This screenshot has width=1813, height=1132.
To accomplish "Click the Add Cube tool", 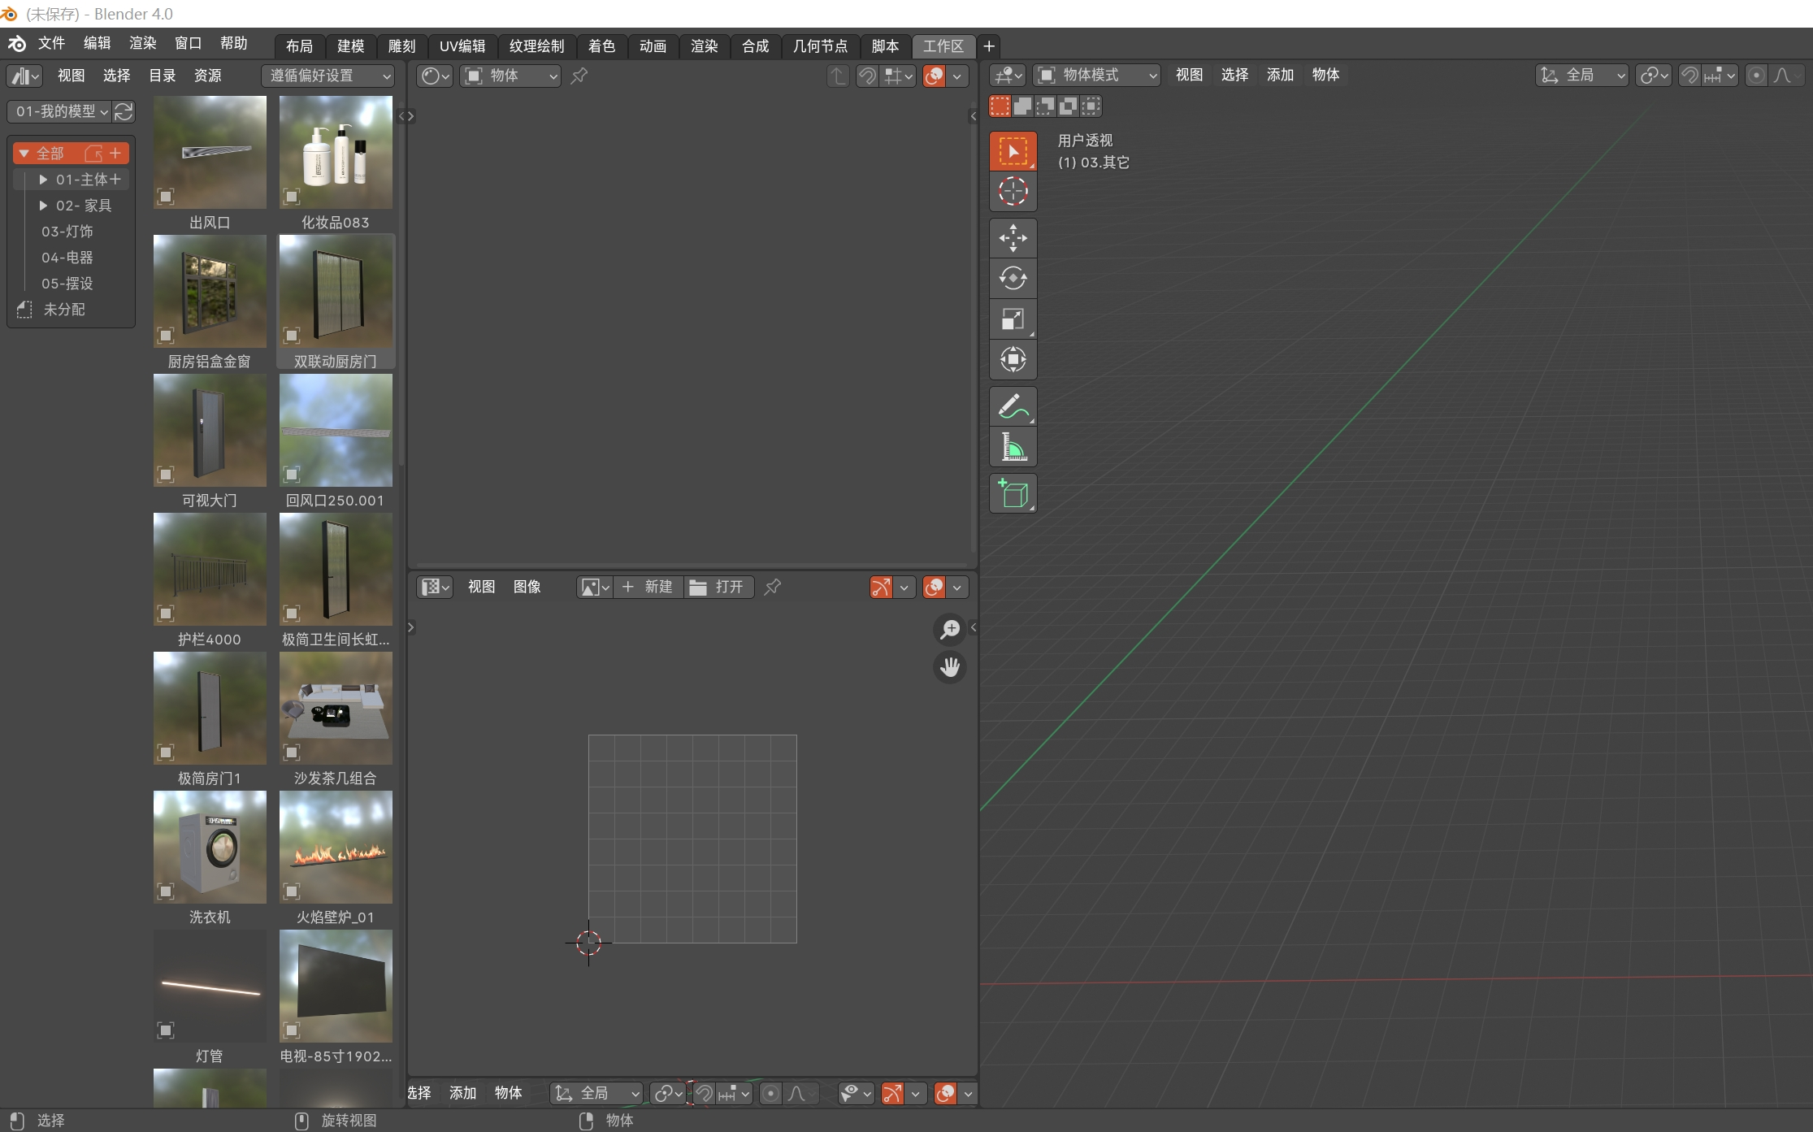I will [1013, 493].
